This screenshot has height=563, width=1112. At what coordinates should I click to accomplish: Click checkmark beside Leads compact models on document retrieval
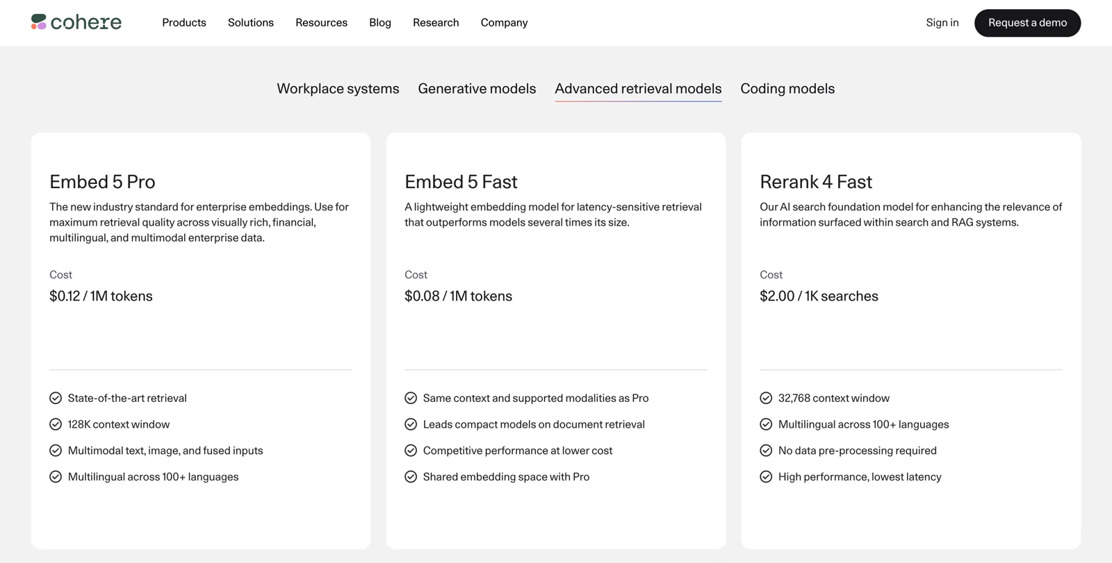[x=411, y=424]
